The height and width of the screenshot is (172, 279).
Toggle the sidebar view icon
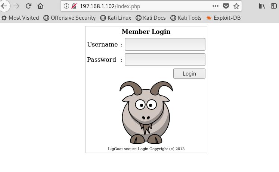(274, 6)
